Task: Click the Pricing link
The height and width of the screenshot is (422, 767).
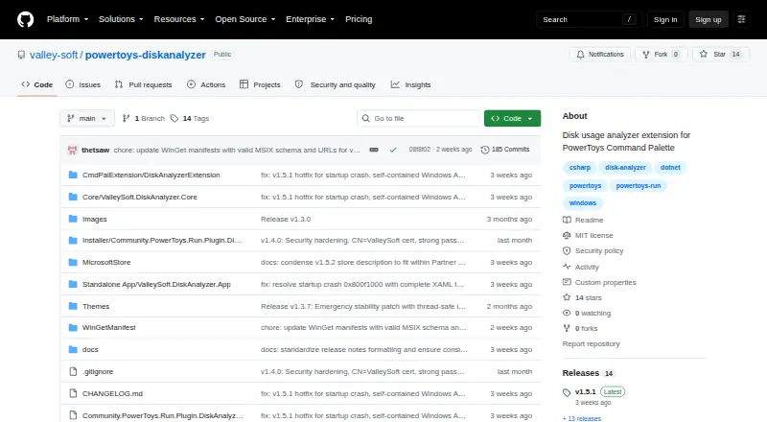Action: click(x=359, y=19)
